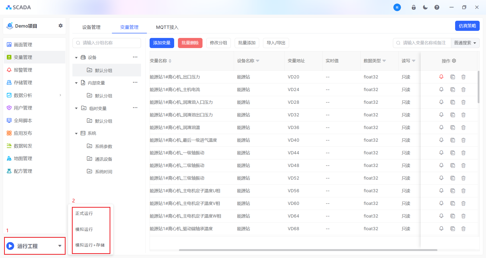
Task: Click the alarm bell icon on the VD20 row
Action: coord(441,77)
